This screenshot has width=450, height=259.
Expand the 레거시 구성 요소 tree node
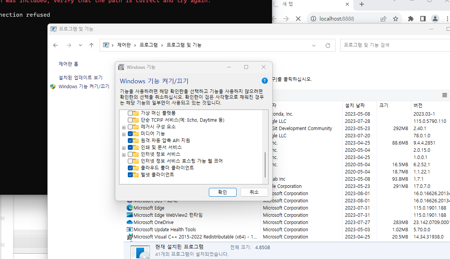pyautogui.click(x=124, y=127)
